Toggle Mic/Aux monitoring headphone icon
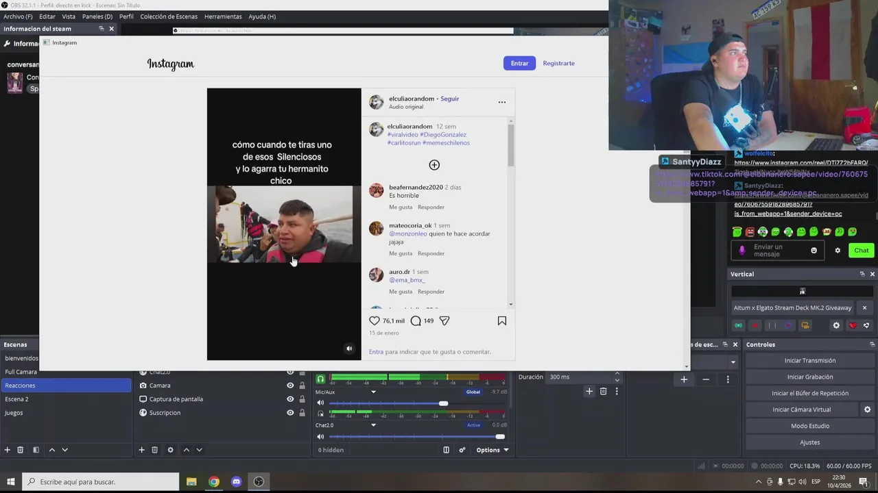878x493 pixels. (320, 414)
